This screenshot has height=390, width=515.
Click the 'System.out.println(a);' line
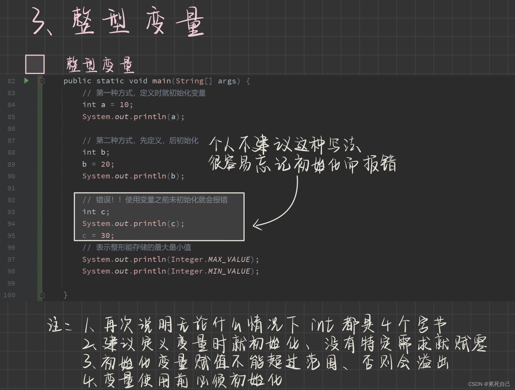pos(133,117)
